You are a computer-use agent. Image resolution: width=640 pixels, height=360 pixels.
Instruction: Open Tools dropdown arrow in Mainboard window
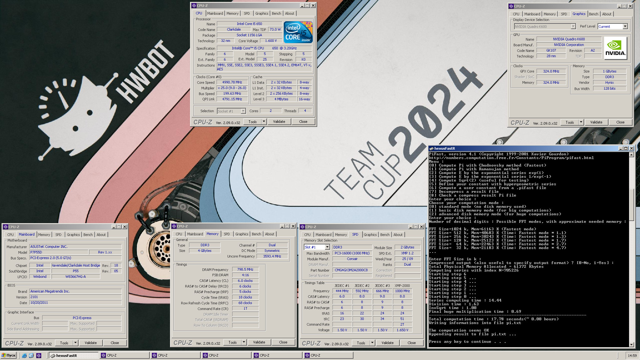click(x=76, y=343)
